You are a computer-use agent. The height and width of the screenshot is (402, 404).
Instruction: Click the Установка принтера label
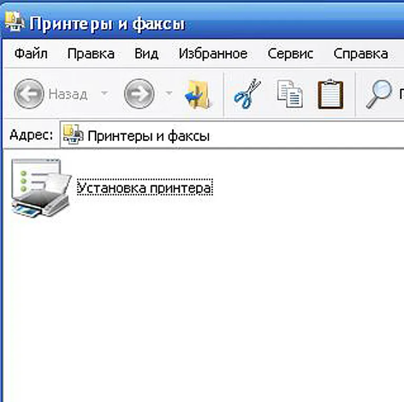pos(145,187)
